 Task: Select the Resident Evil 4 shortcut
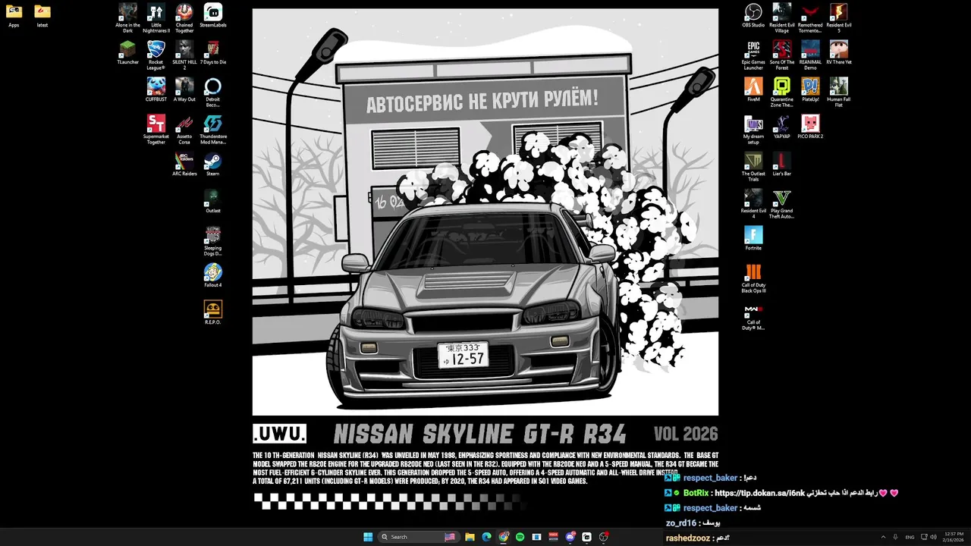753,204
